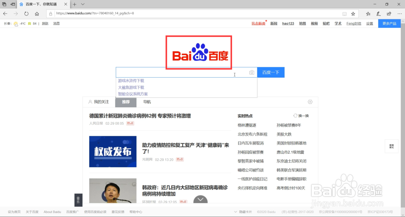Open the 学术 link
The image size is (405, 217).
(338, 23)
